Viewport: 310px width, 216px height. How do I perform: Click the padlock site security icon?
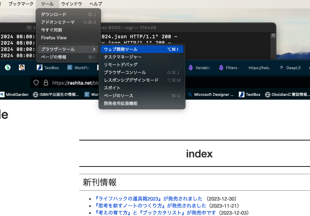pyautogui.click(x=46, y=83)
